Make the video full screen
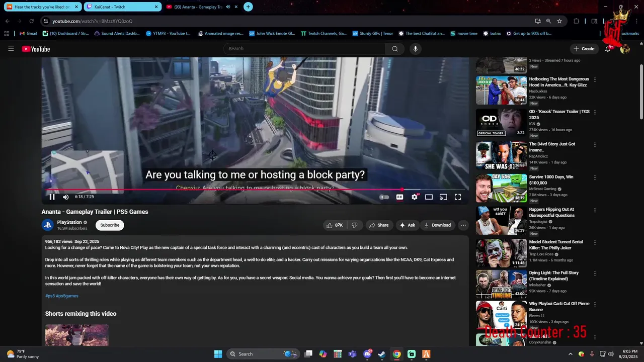Viewport: 644px width, 362px height. coord(458,197)
